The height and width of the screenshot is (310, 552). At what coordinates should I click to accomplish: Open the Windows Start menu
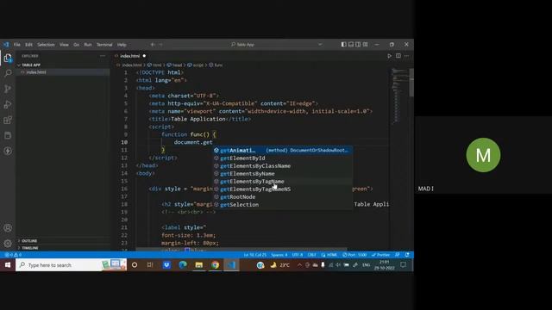coord(8,265)
